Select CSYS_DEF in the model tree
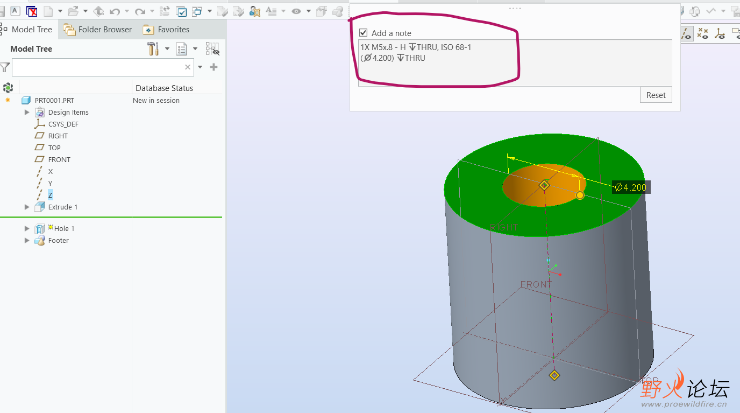Image resolution: width=740 pixels, height=413 pixels. (63, 124)
